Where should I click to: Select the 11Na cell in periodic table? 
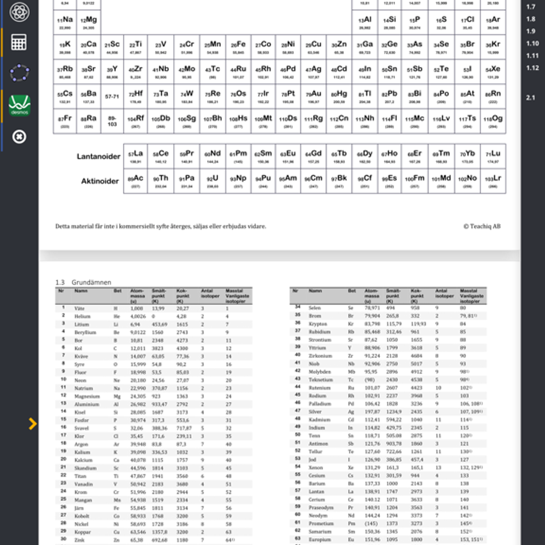pyautogui.click(x=65, y=22)
